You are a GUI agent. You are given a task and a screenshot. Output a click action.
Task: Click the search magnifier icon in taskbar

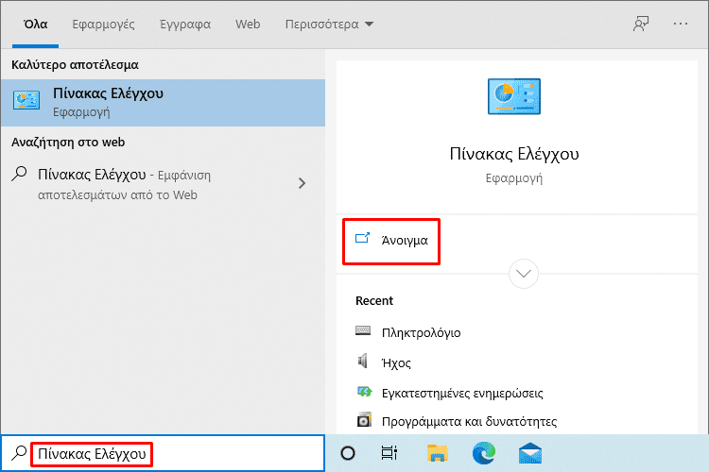click(19, 453)
